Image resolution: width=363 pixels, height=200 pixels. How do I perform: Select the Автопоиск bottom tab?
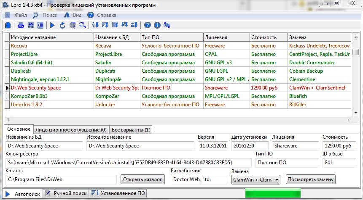tap(23, 194)
